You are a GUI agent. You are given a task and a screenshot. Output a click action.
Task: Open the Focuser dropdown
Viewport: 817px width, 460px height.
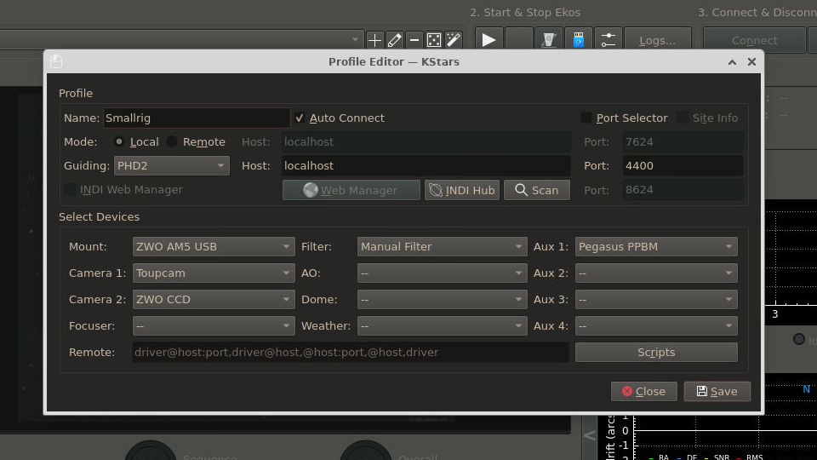click(214, 326)
